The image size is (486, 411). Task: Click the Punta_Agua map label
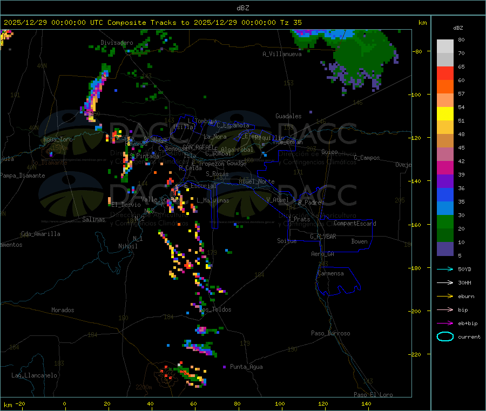coord(246,367)
